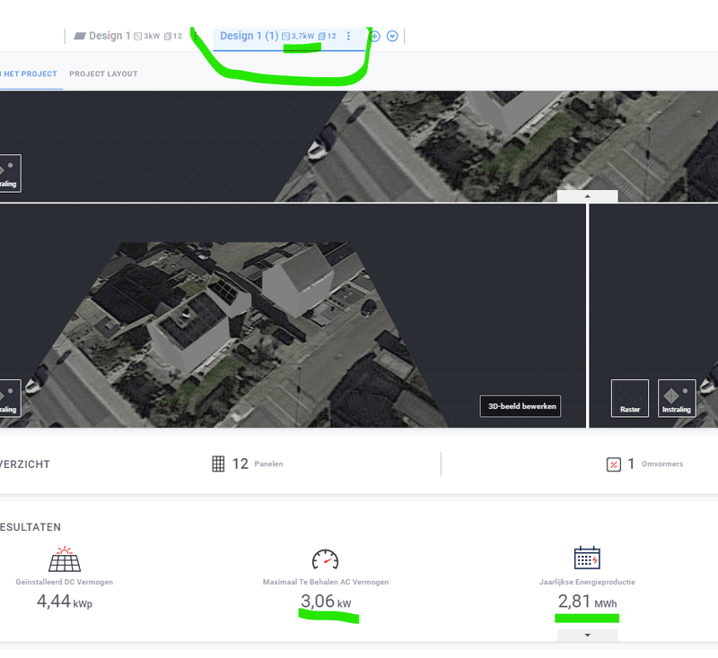
Task: Select the 4,44 kWp value
Action: point(65,602)
